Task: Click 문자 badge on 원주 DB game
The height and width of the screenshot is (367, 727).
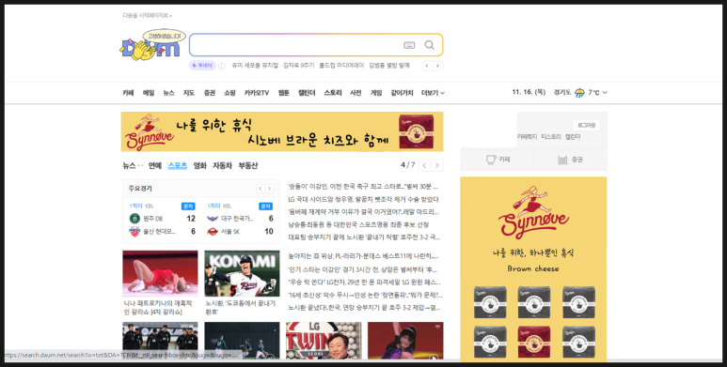Action: pyautogui.click(x=188, y=206)
